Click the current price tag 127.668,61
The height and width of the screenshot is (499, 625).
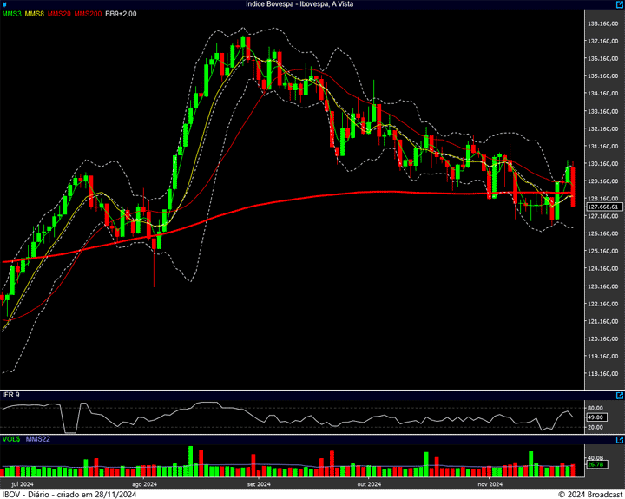(x=602, y=207)
